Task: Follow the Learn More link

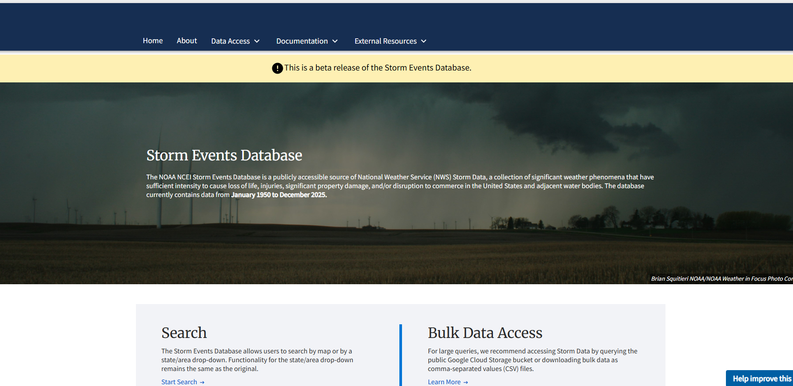Action: pos(444,382)
